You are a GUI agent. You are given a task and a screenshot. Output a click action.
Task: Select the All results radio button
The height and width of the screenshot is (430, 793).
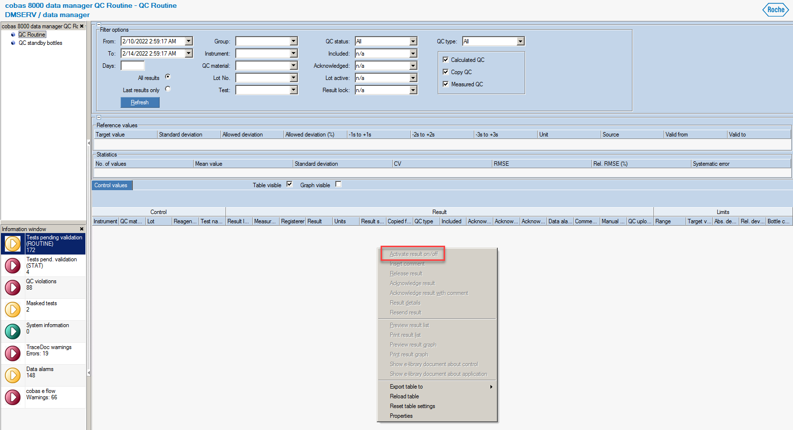coord(168,77)
